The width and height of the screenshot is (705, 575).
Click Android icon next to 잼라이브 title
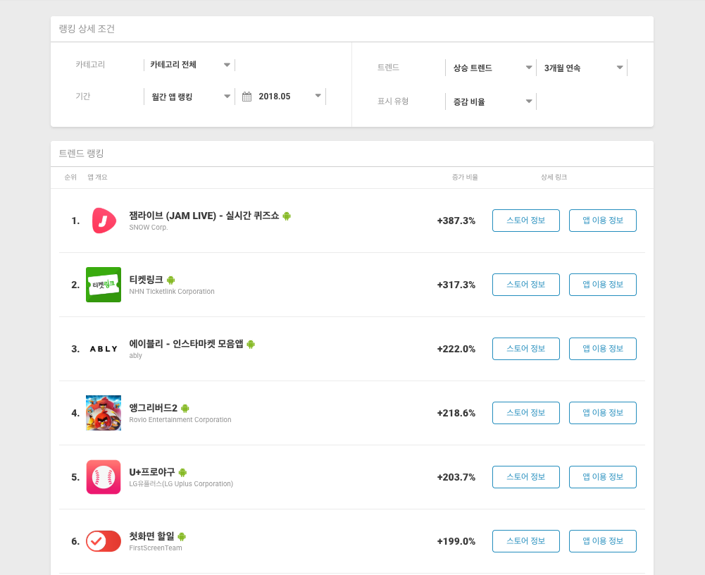pyautogui.click(x=287, y=216)
